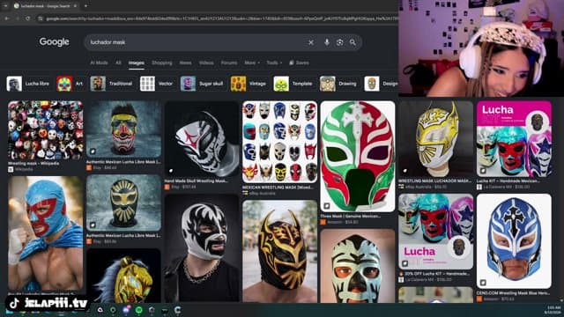Viewport: 564px width, 317px height.
Task: Click the browser forward arrow
Action: pos(18,18)
